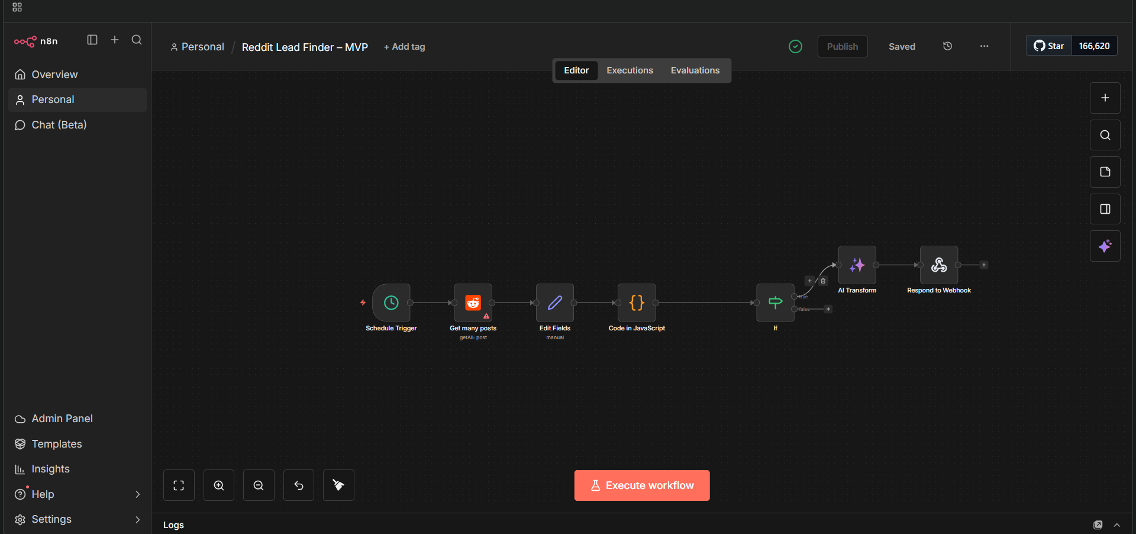Open the n8n logo home link
This screenshot has height=534, width=1136.
tap(36, 41)
